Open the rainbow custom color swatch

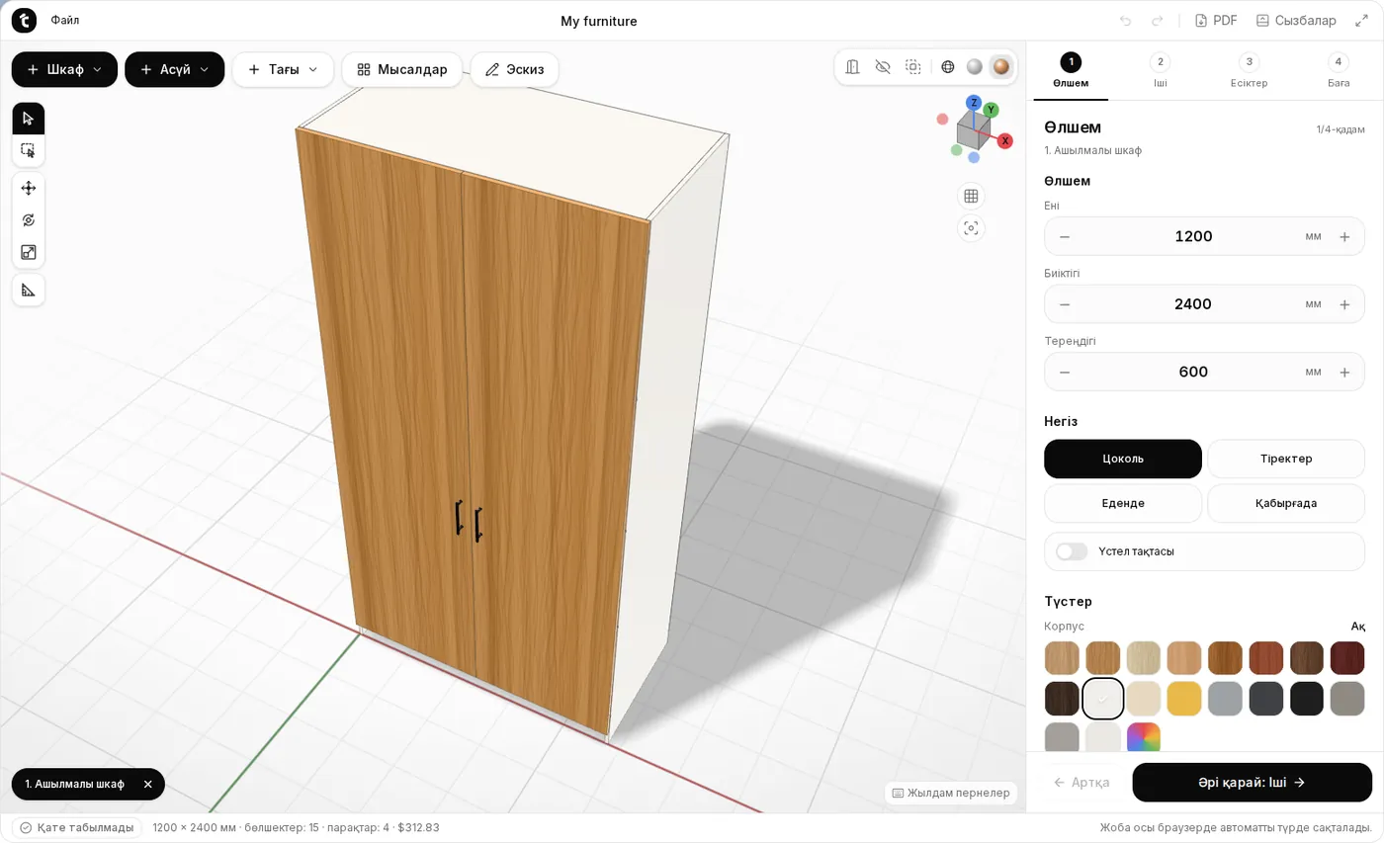coord(1144,737)
